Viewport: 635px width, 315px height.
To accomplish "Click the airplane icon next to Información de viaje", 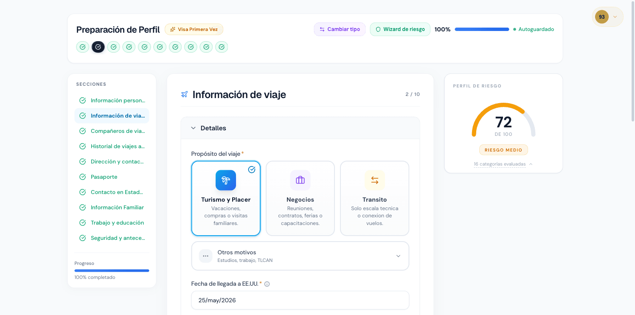I will (x=184, y=94).
